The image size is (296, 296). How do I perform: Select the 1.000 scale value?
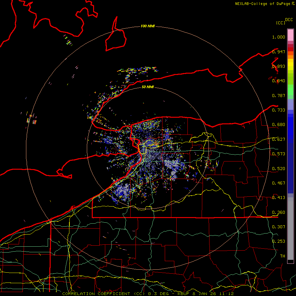(x=279, y=37)
